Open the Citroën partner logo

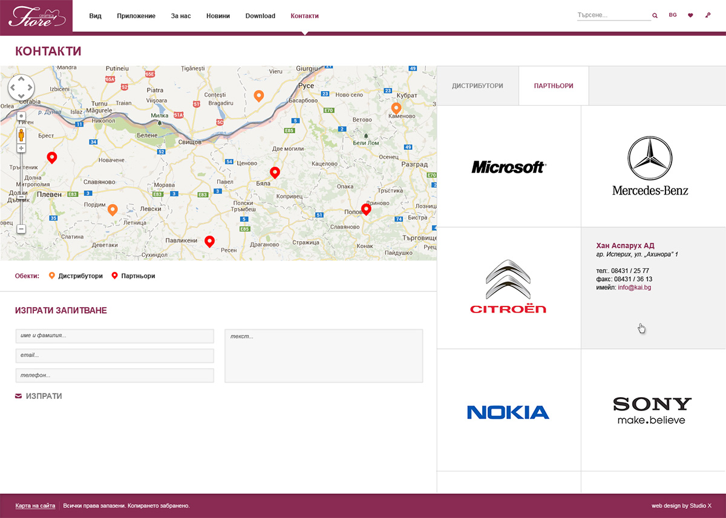pos(508,287)
